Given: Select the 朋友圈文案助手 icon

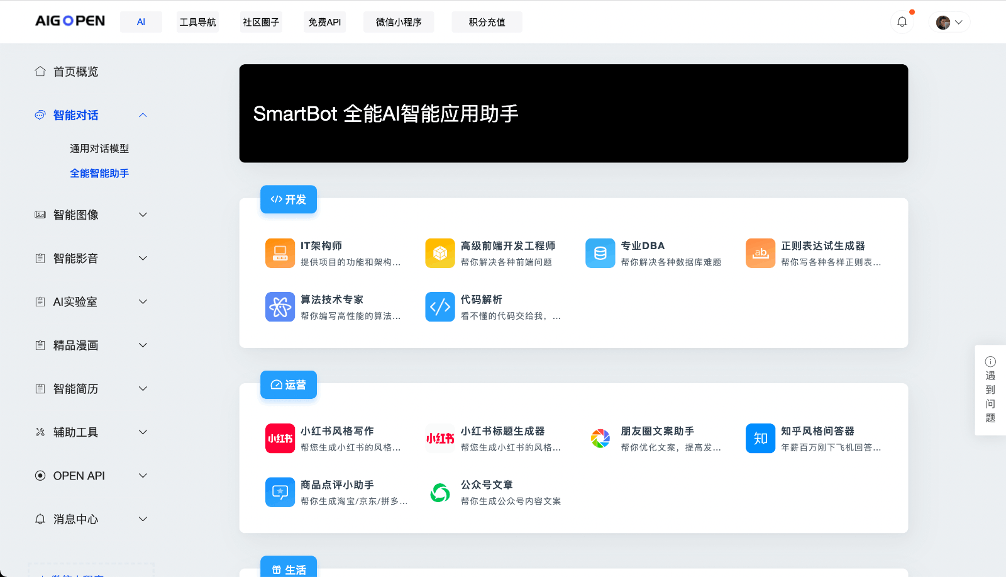Looking at the screenshot, I should (x=600, y=439).
